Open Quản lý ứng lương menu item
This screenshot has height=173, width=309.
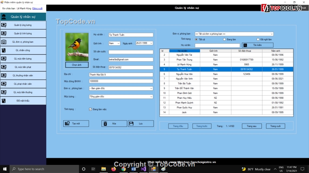23,25
